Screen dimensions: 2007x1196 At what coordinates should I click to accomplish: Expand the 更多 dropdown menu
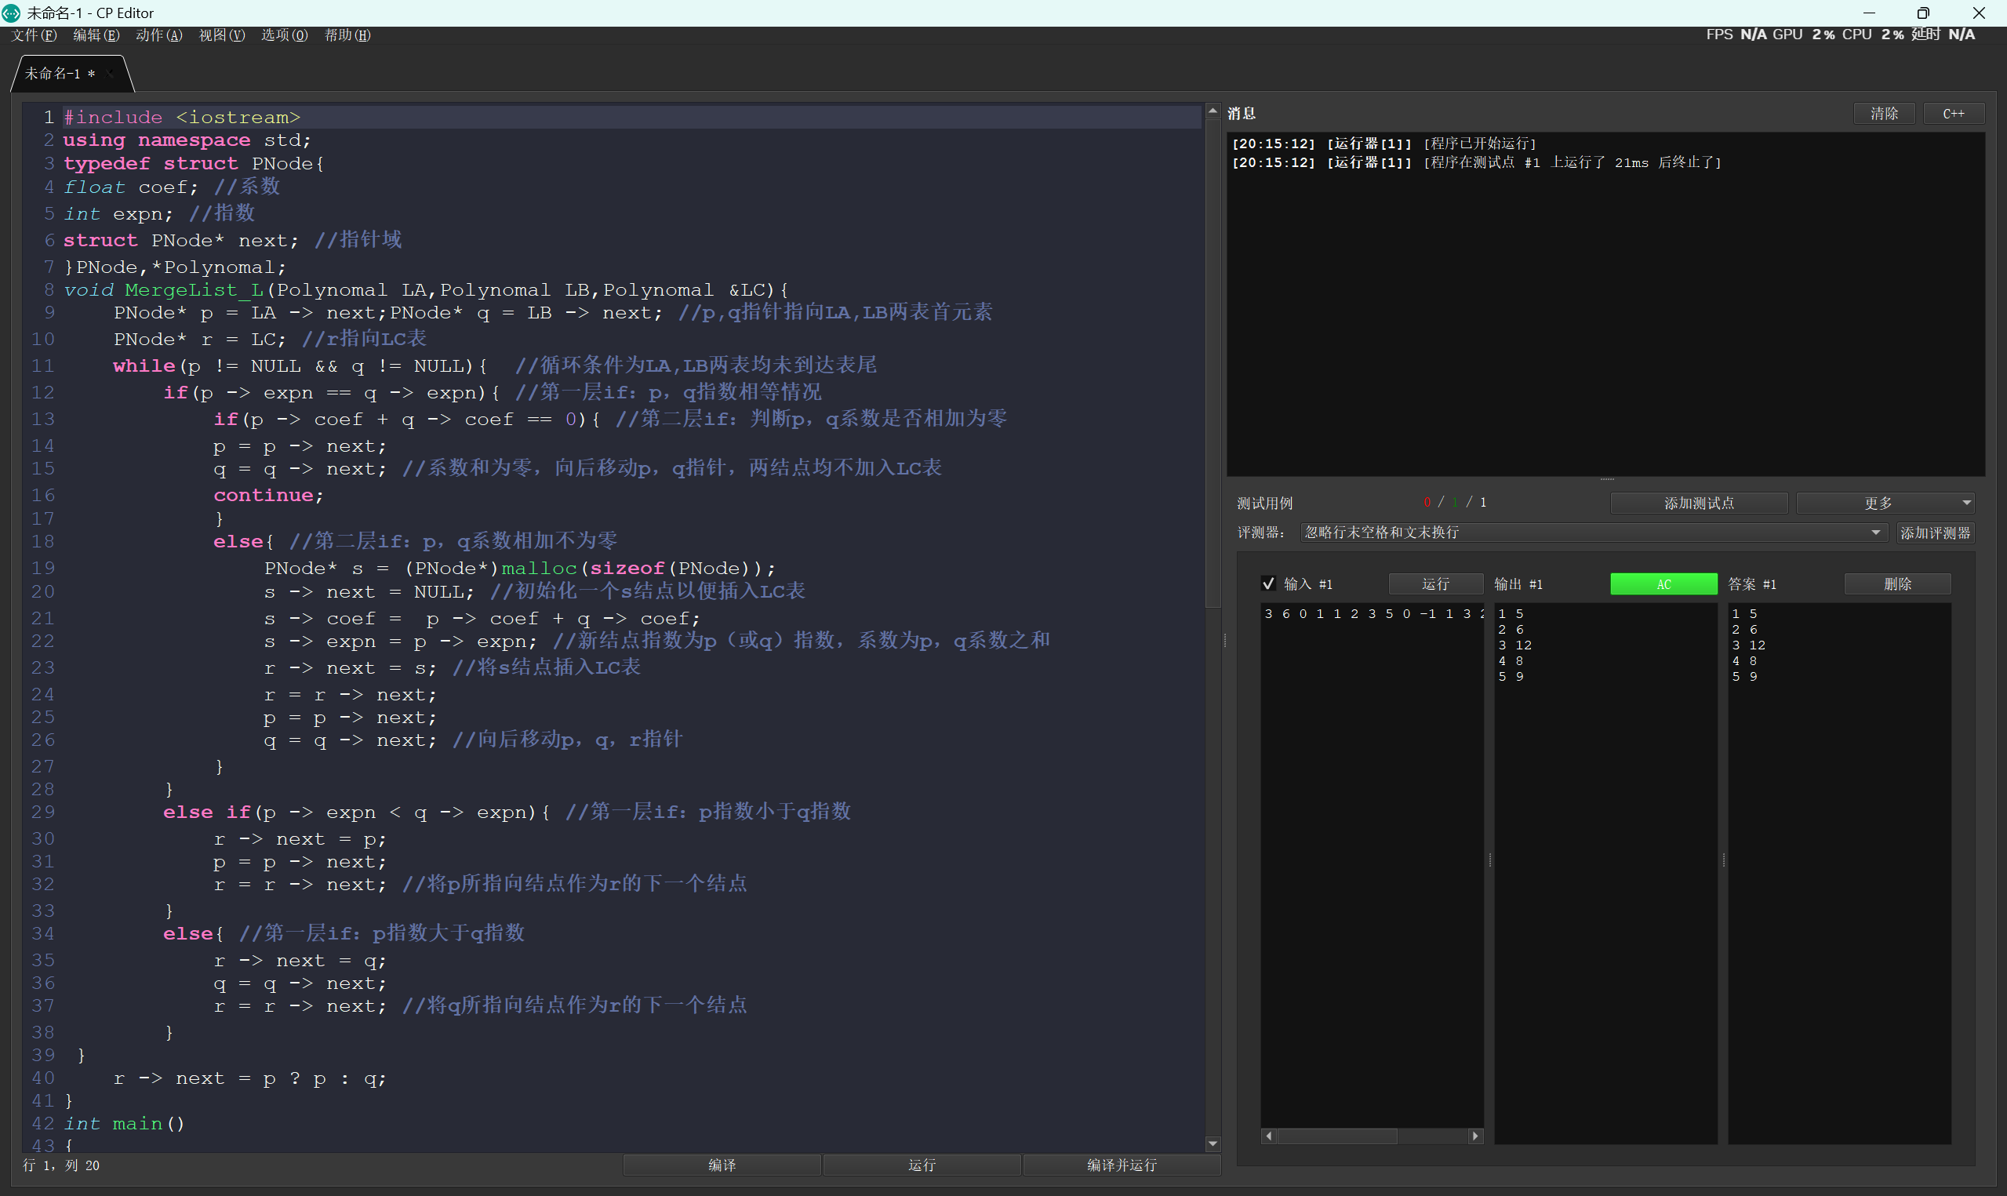(x=1885, y=503)
